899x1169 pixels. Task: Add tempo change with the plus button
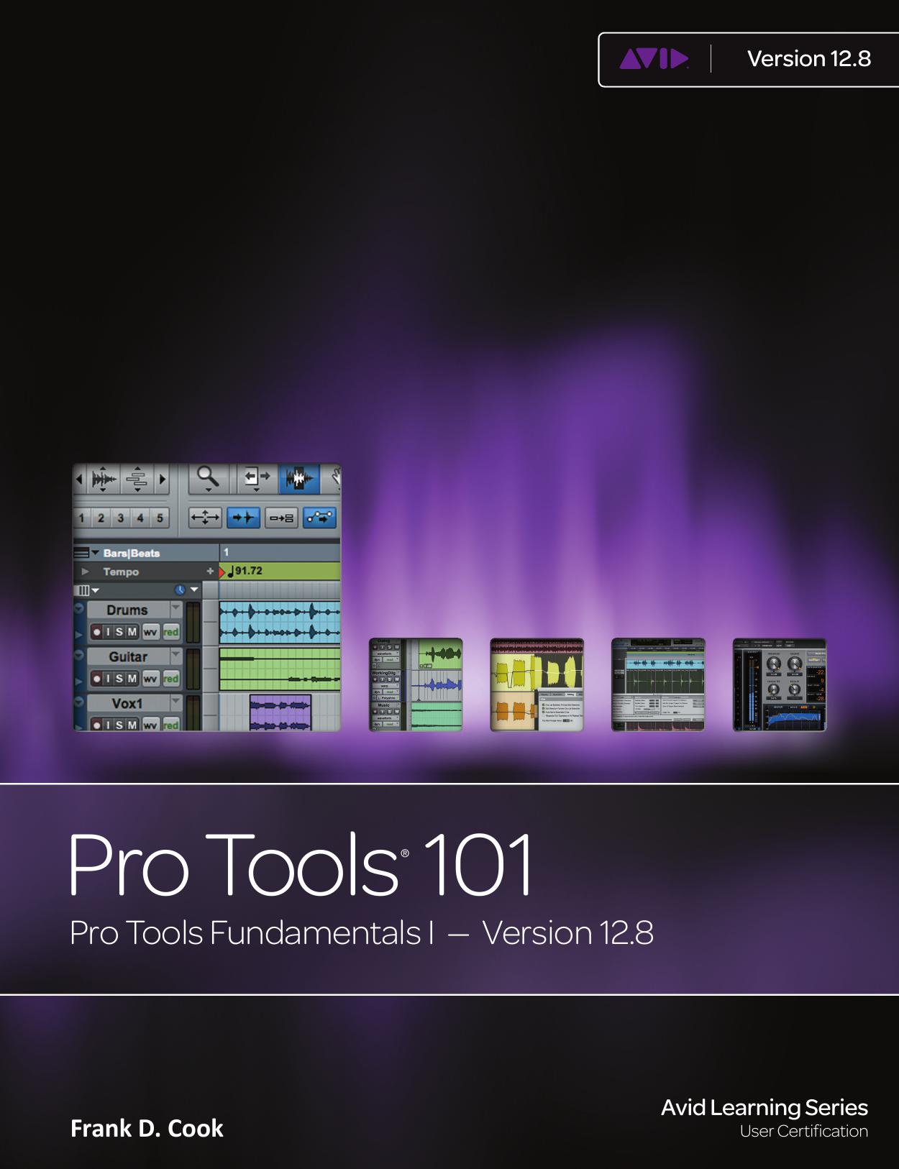click(210, 572)
